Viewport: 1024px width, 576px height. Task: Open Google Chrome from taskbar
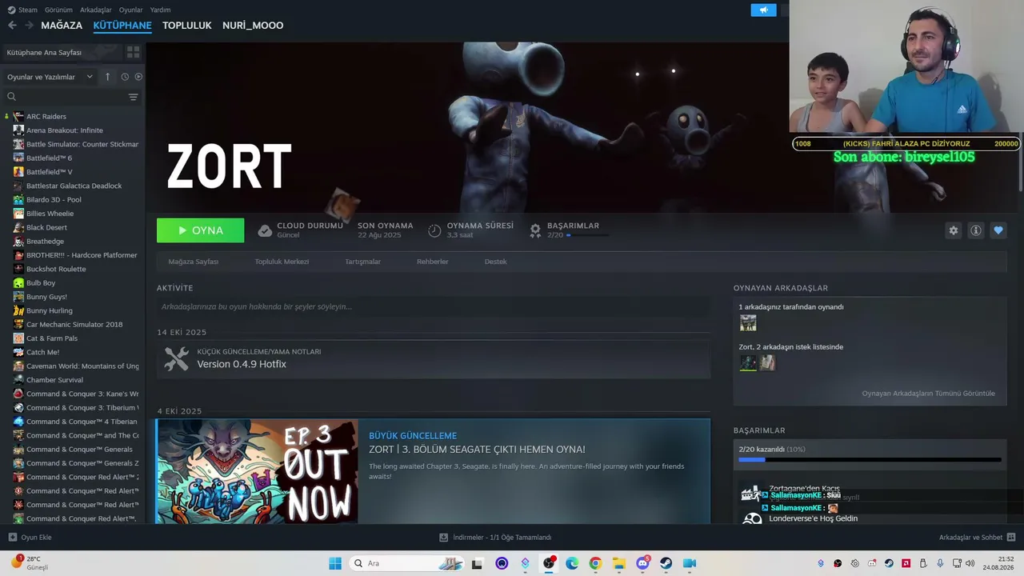(595, 563)
